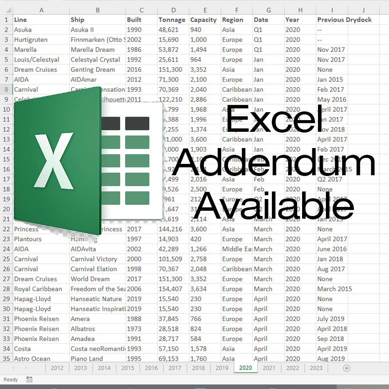The height and width of the screenshot is (389, 389).
Task: Select the cell containing 'Asuka II'
Action: pos(97,30)
